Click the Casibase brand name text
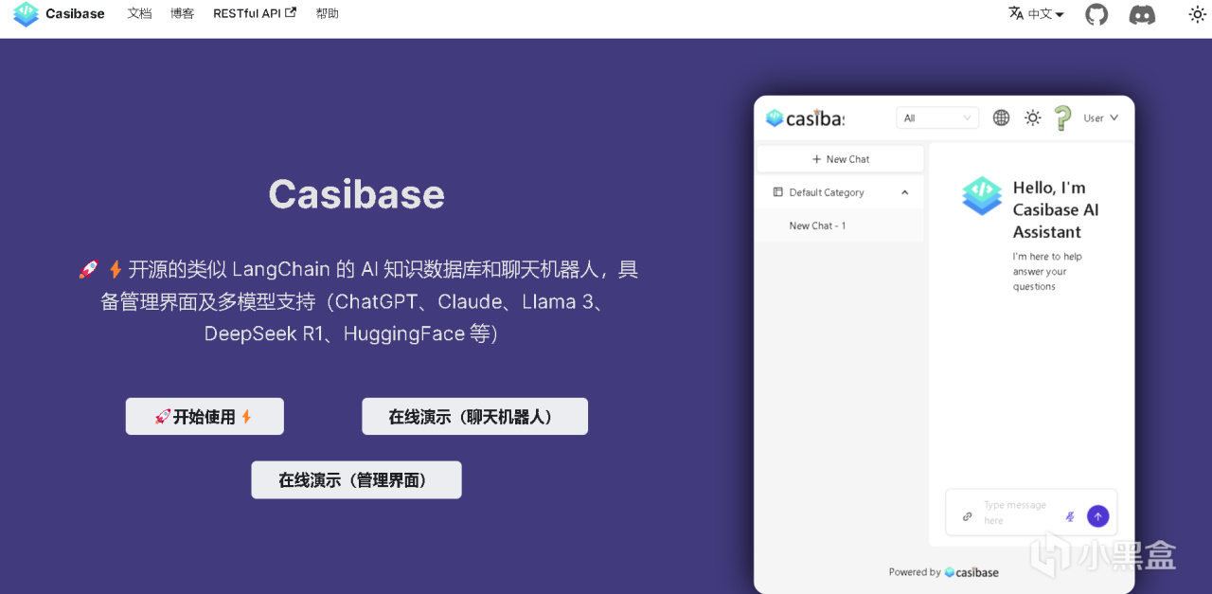Screen dimensions: 1212x594 75,14
